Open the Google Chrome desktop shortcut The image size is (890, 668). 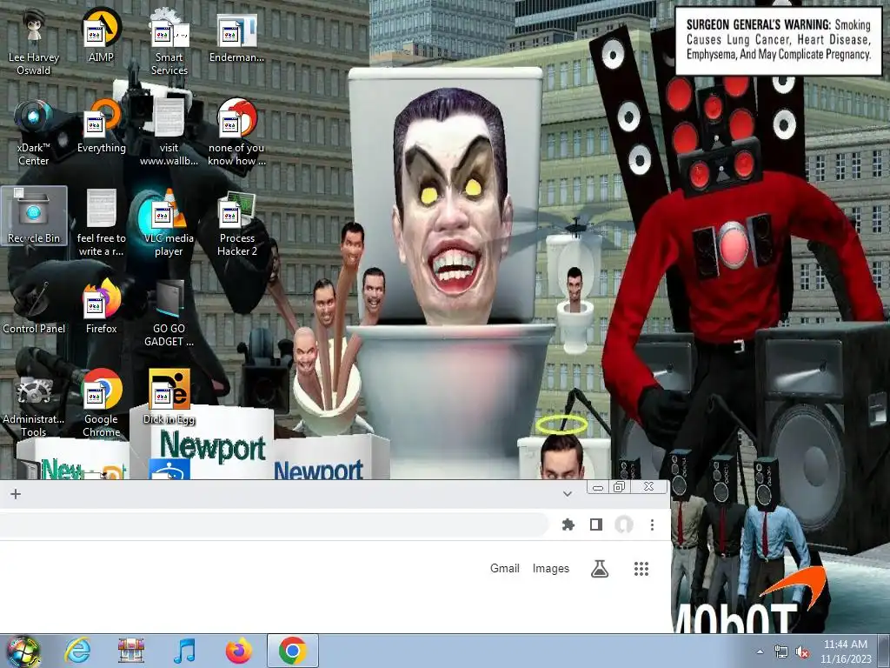(x=102, y=404)
